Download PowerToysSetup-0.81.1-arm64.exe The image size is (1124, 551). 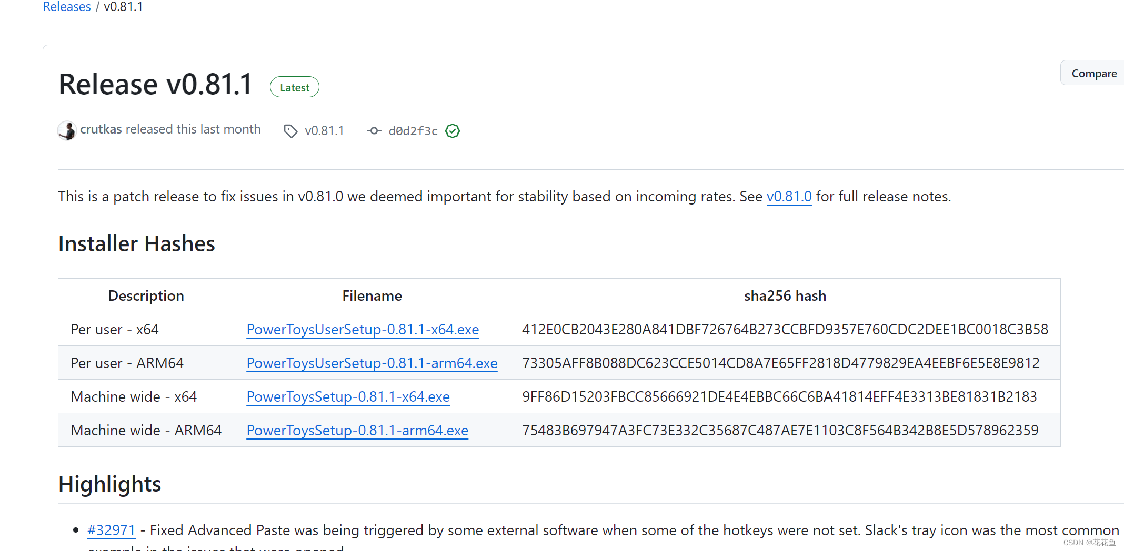357,431
